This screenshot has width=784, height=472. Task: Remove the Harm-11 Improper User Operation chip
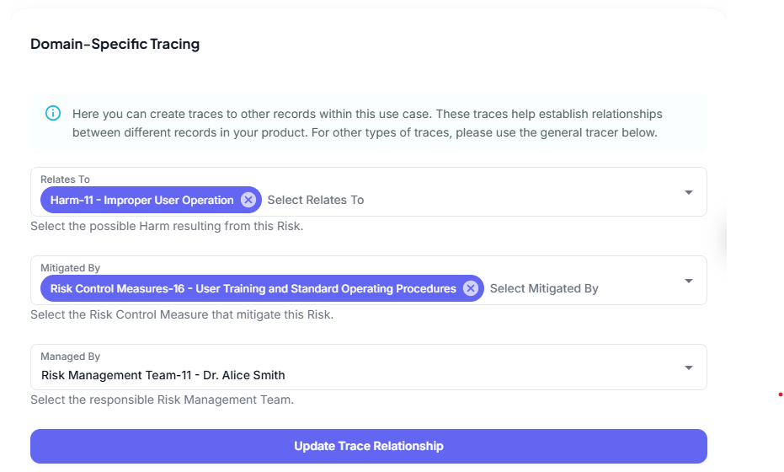pyautogui.click(x=248, y=200)
